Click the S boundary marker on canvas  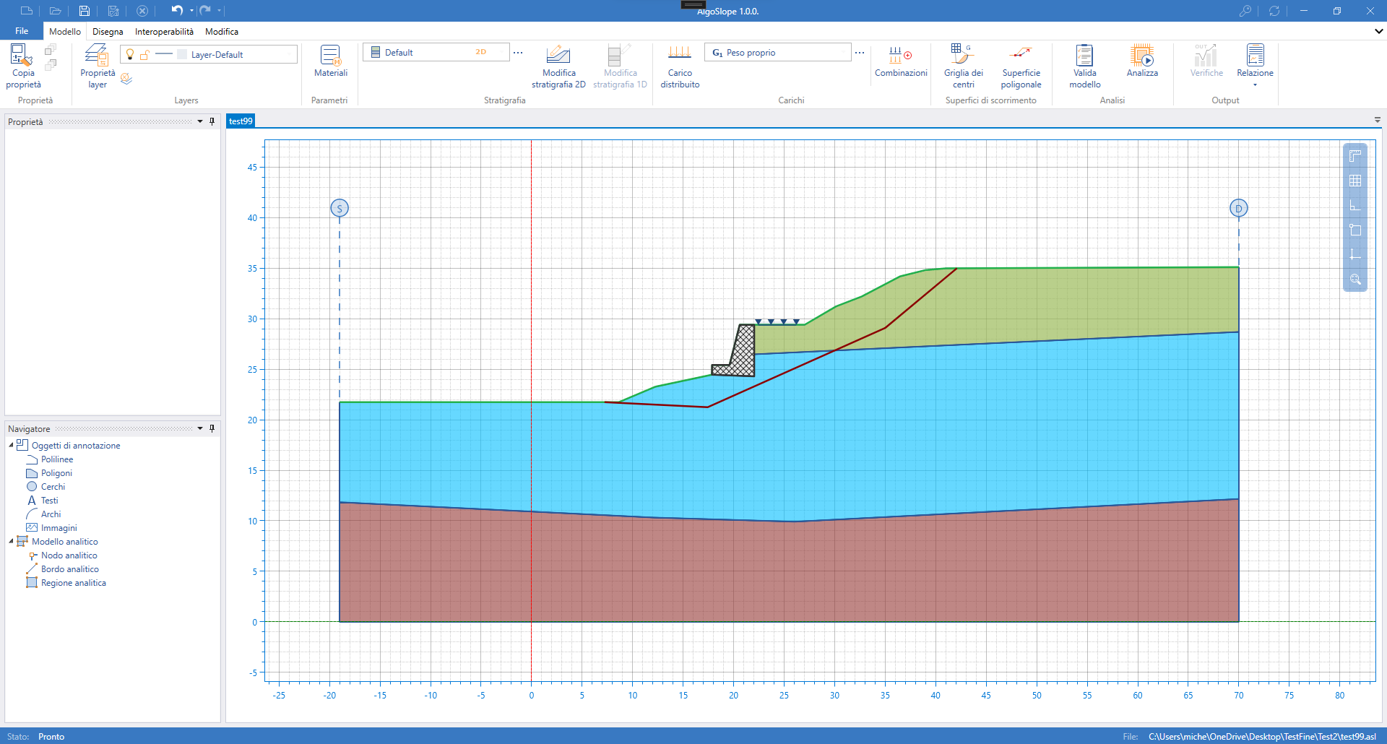pos(340,208)
